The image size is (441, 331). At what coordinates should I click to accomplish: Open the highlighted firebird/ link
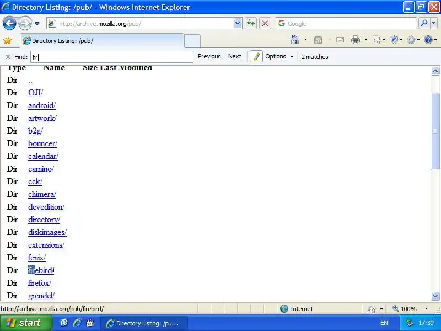(x=41, y=270)
